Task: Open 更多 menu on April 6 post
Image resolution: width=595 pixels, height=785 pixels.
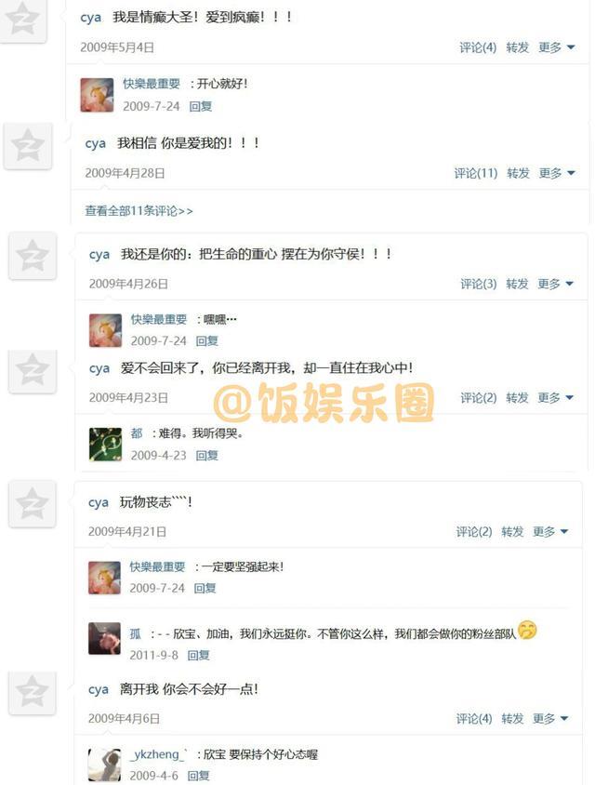Action: point(550,718)
